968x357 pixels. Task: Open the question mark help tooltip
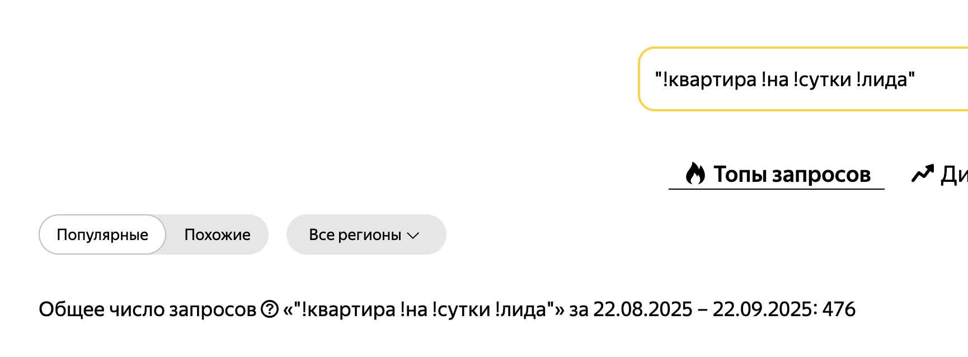(x=270, y=309)
